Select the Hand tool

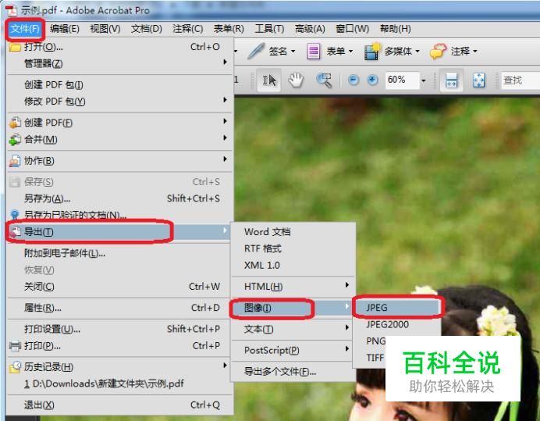[x=296, y=80]
